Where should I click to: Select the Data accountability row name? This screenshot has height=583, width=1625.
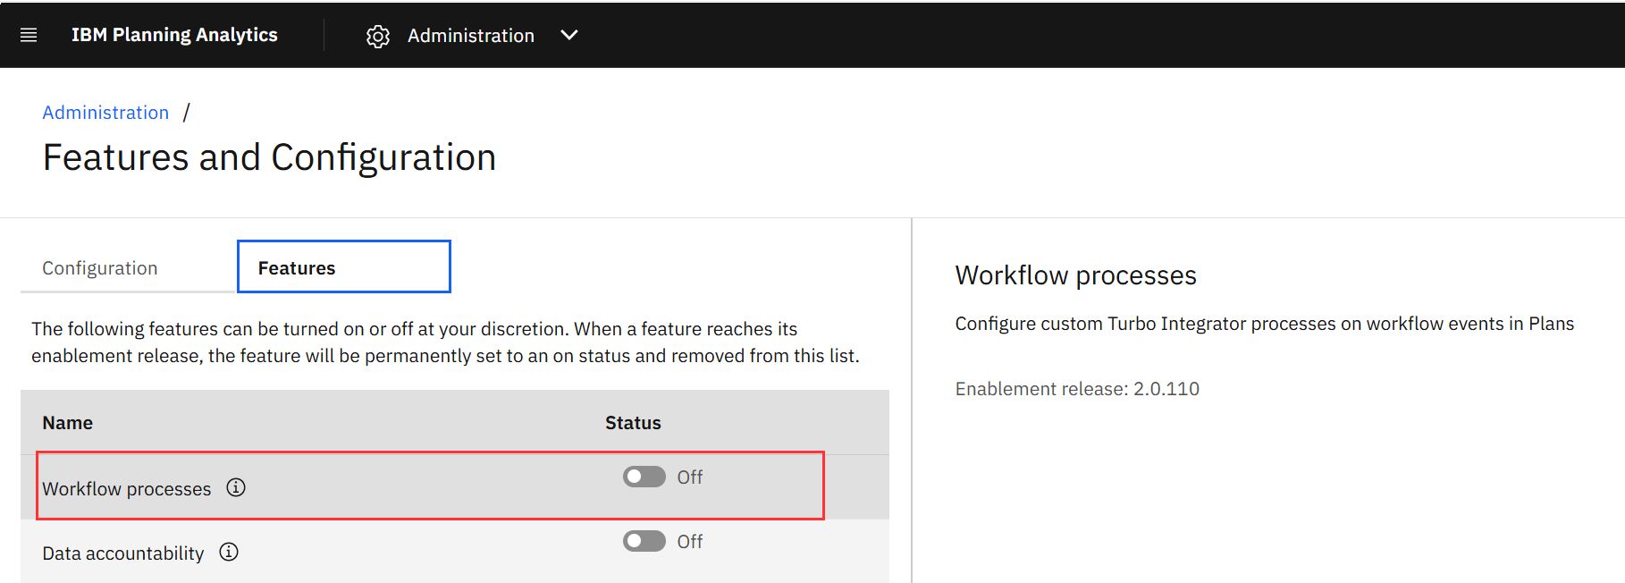(x=122, y=553)
